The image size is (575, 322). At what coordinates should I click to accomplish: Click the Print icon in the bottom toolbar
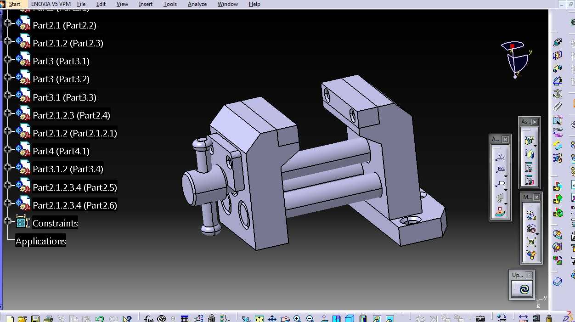48,318
